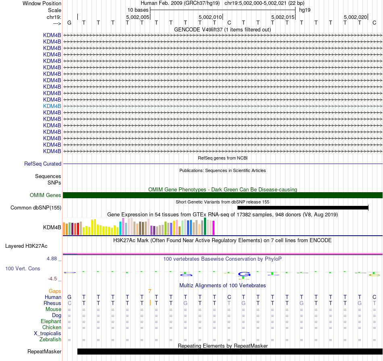383x361 pixels.
Task: Click the 5,002,015 ruler coordinate
Action: click(x=283, y=17)
